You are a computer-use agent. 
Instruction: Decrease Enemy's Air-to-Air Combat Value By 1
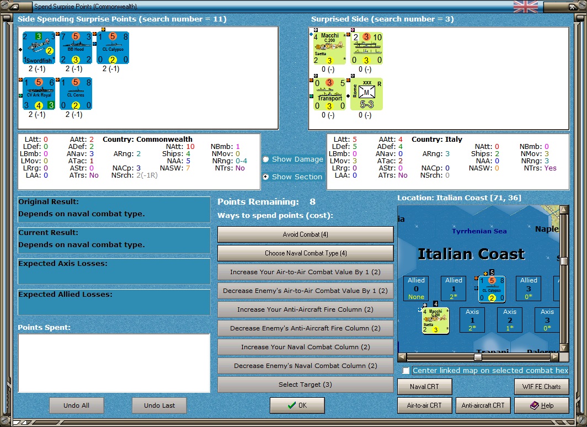[x=306, y=291]
